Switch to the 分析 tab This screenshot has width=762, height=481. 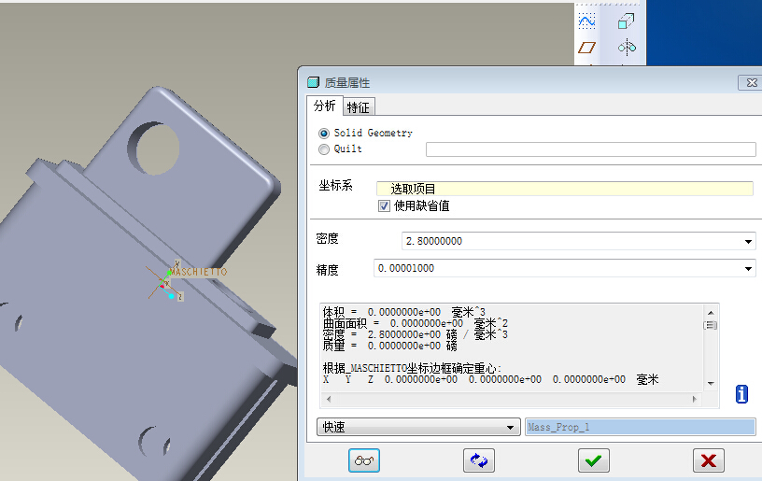324,106
